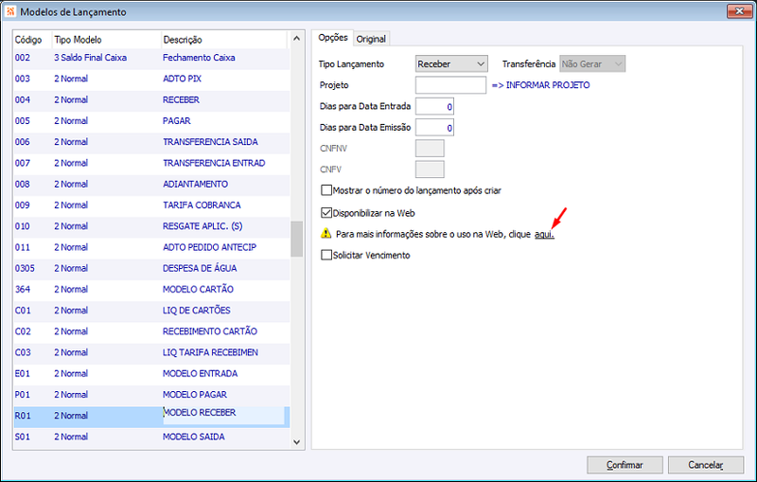Screen dimensions: 757x482
Task: Select row 002 Fechamento Caixa
Action: pos(152,58)
